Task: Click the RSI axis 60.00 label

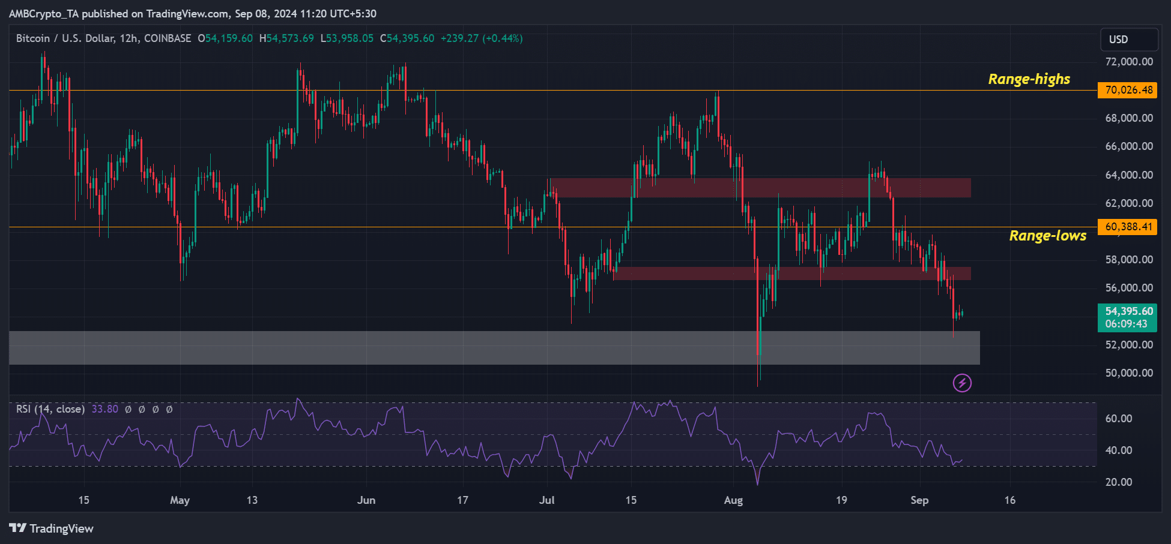Action: pos(1119,419)
